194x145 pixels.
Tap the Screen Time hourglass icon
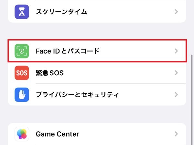pos(22,12)
